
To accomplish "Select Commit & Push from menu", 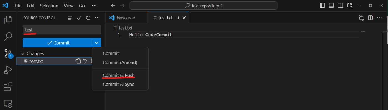I will [119, 75].
